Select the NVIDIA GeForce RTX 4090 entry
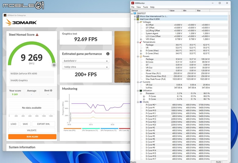Screen dimensions: 238x163 (x=31, y=74)
